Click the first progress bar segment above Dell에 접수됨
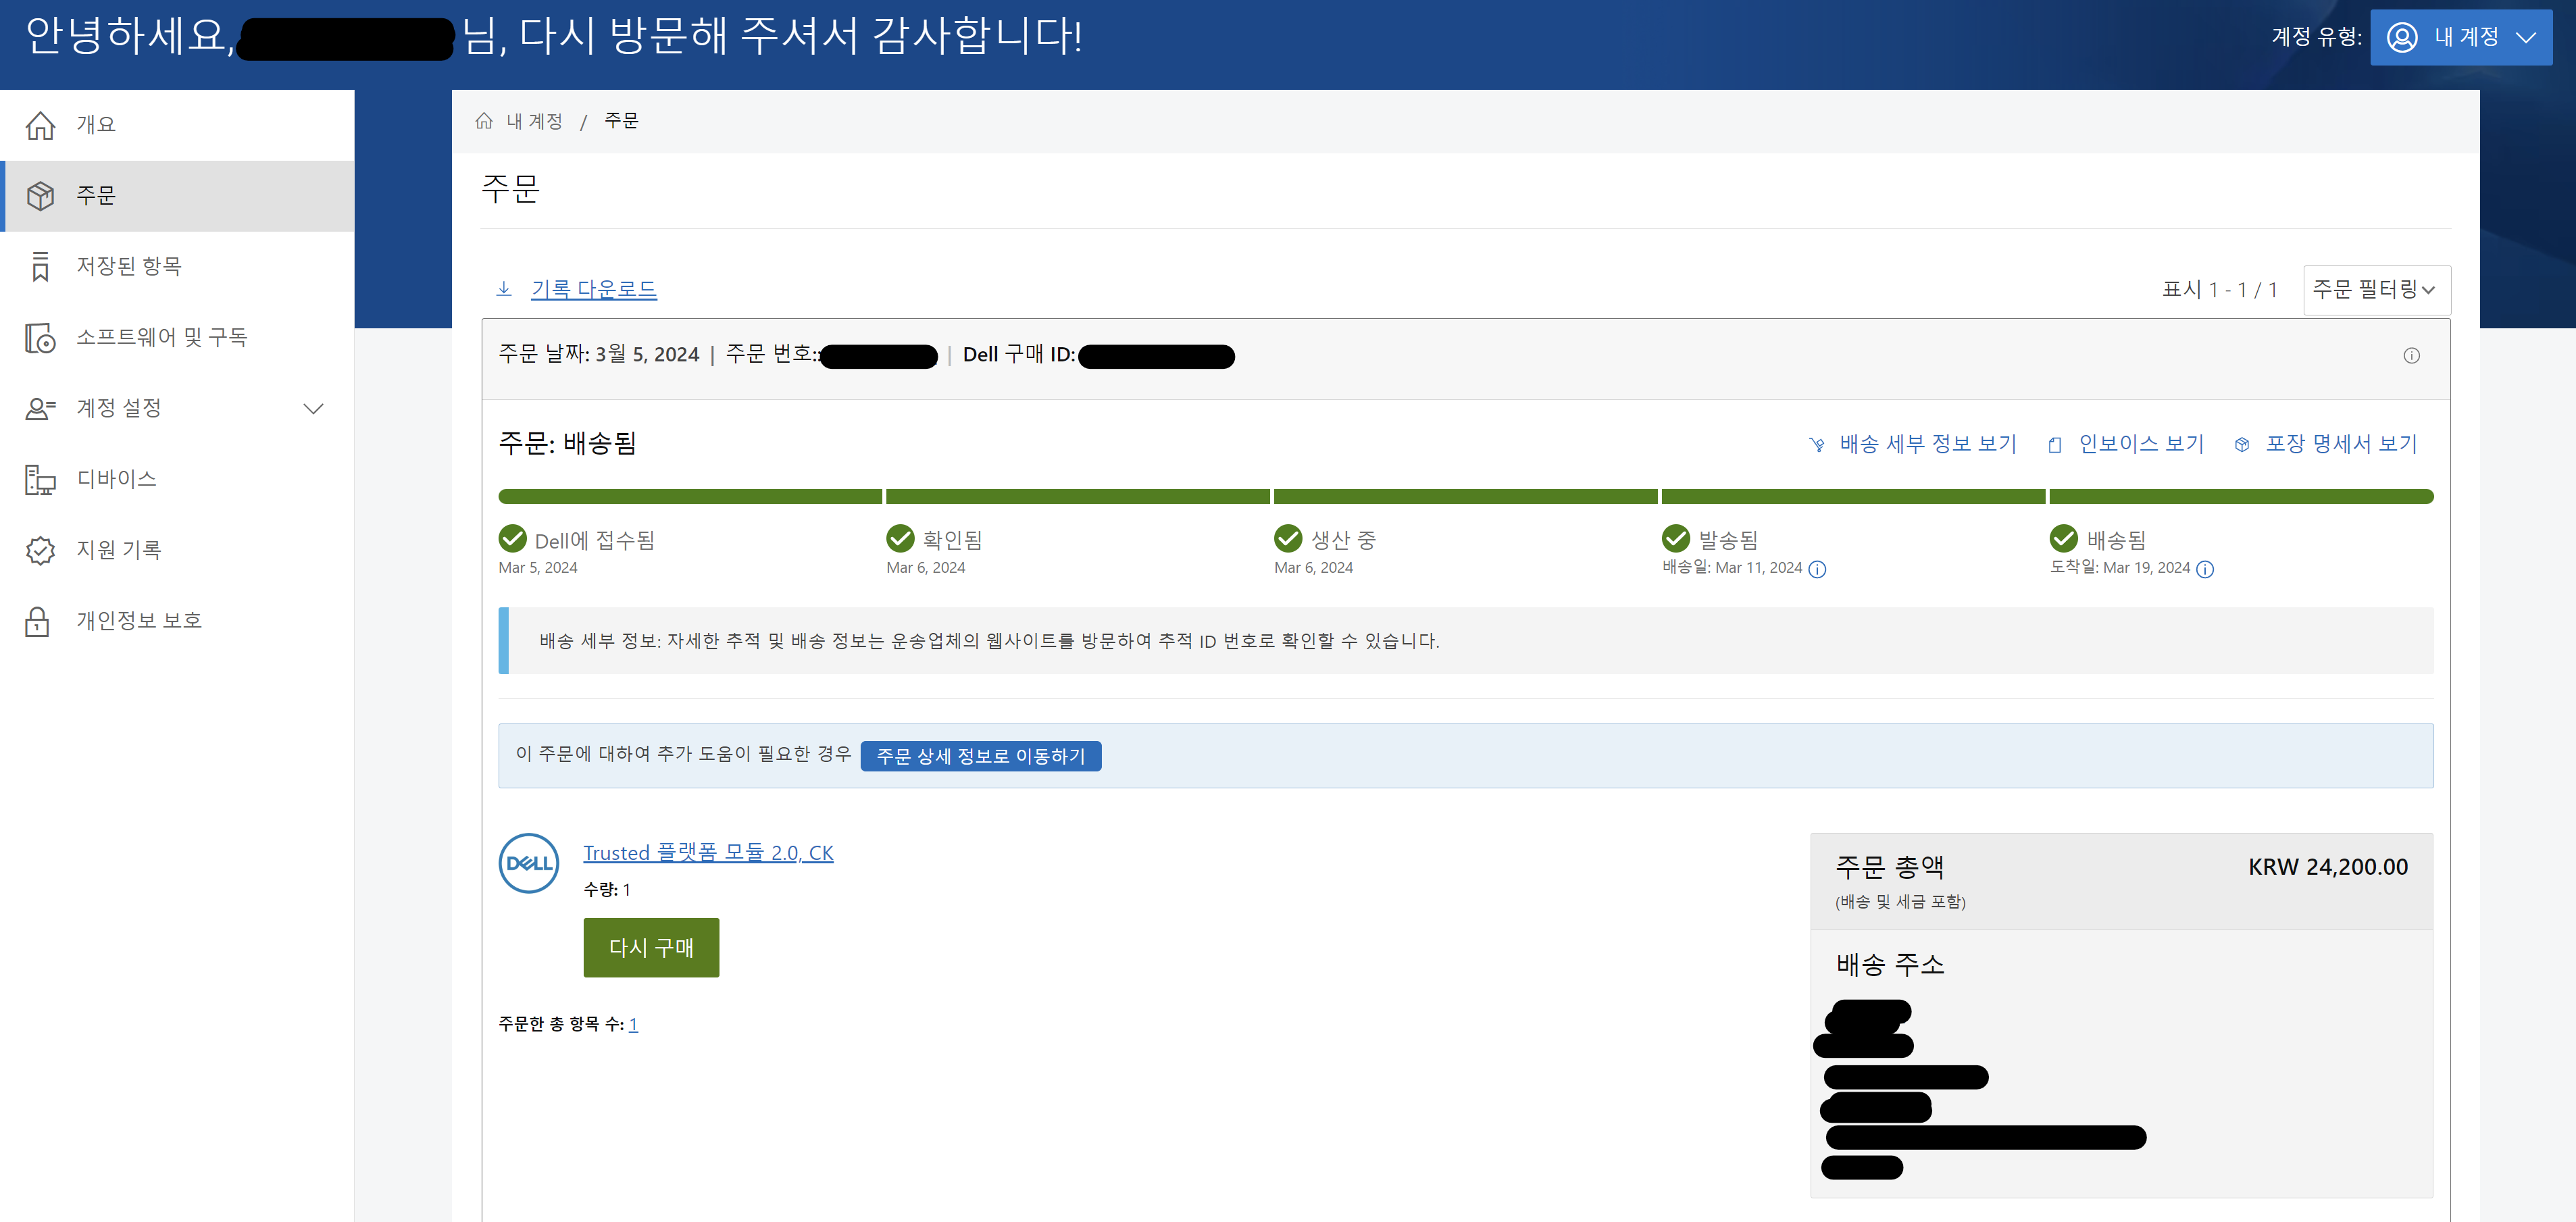 click(690, 497)
